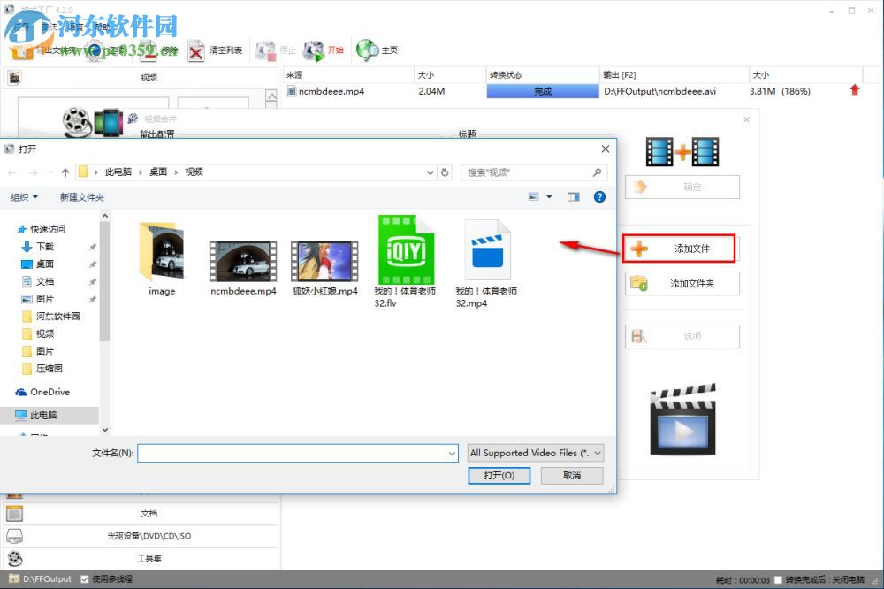
Task: Expand the 文档 category tab
Action: [141, 514]
